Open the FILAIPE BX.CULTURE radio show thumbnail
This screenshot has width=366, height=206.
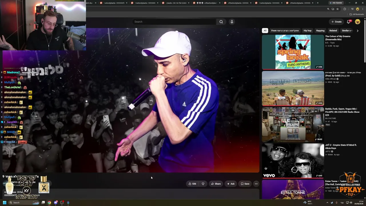[293, 124]
